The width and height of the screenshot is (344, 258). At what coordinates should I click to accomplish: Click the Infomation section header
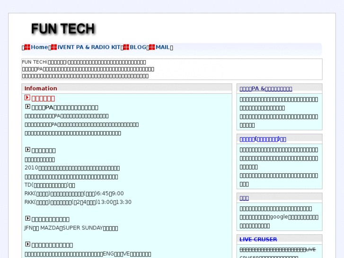pos(127,89)
